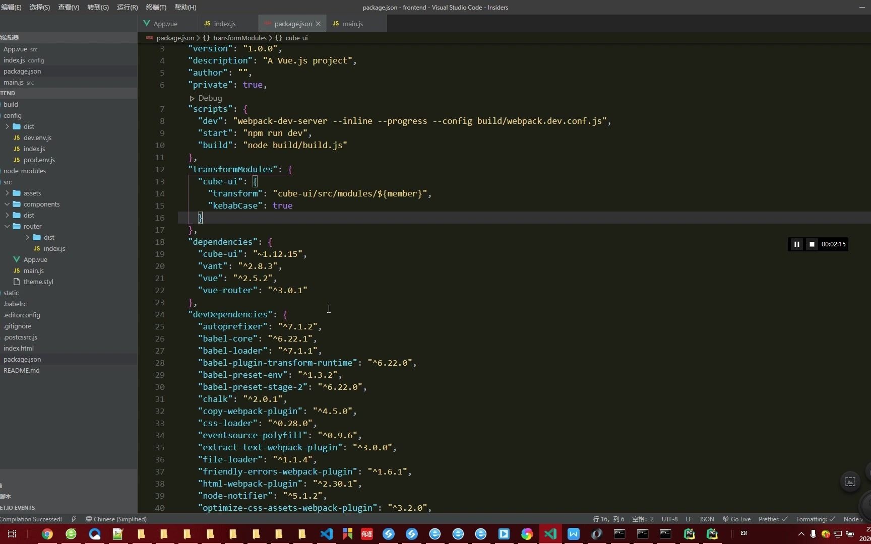Click the Compilation Successed! status message
This screenshot has width=871, height=544.
31,519
